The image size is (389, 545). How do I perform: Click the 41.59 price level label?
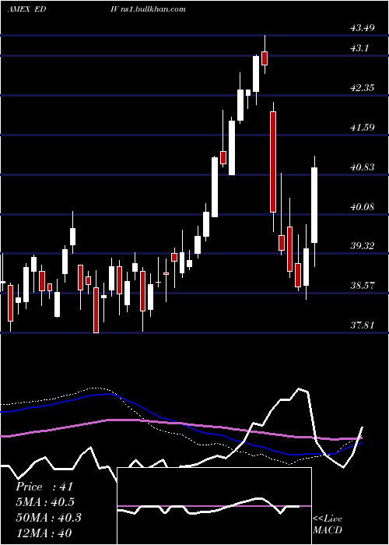coord(363,128)
